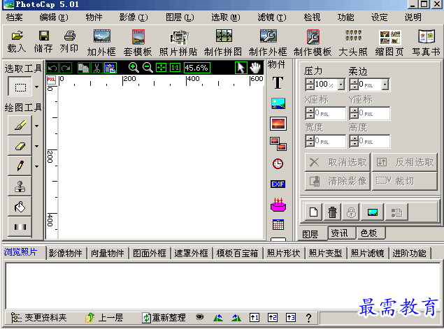444x329 pixels.
Task: Click the zoom in magnifier icon
Action: (134, 68)
